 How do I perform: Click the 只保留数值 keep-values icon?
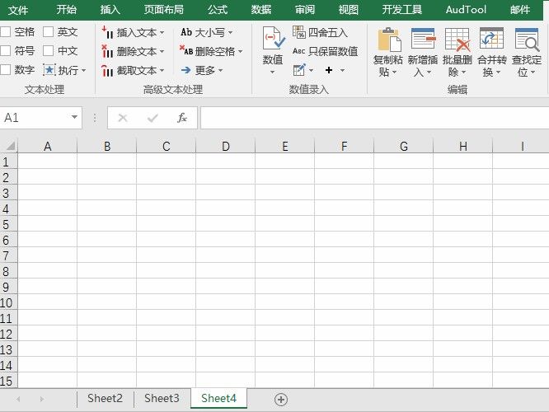(299, 51)
